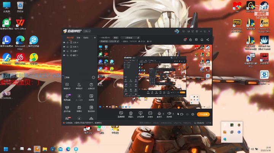Add a multimedia source (多媒体)

[150, 115]
